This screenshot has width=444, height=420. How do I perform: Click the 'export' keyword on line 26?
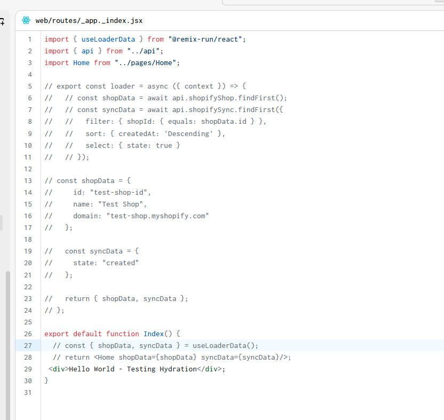pyautogui.click(x=57, y=334)
